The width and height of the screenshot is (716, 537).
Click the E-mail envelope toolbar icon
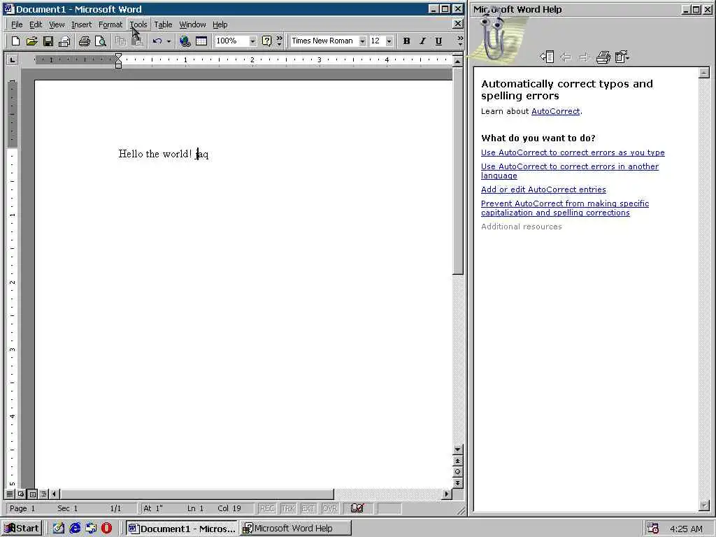pos(64,41)
